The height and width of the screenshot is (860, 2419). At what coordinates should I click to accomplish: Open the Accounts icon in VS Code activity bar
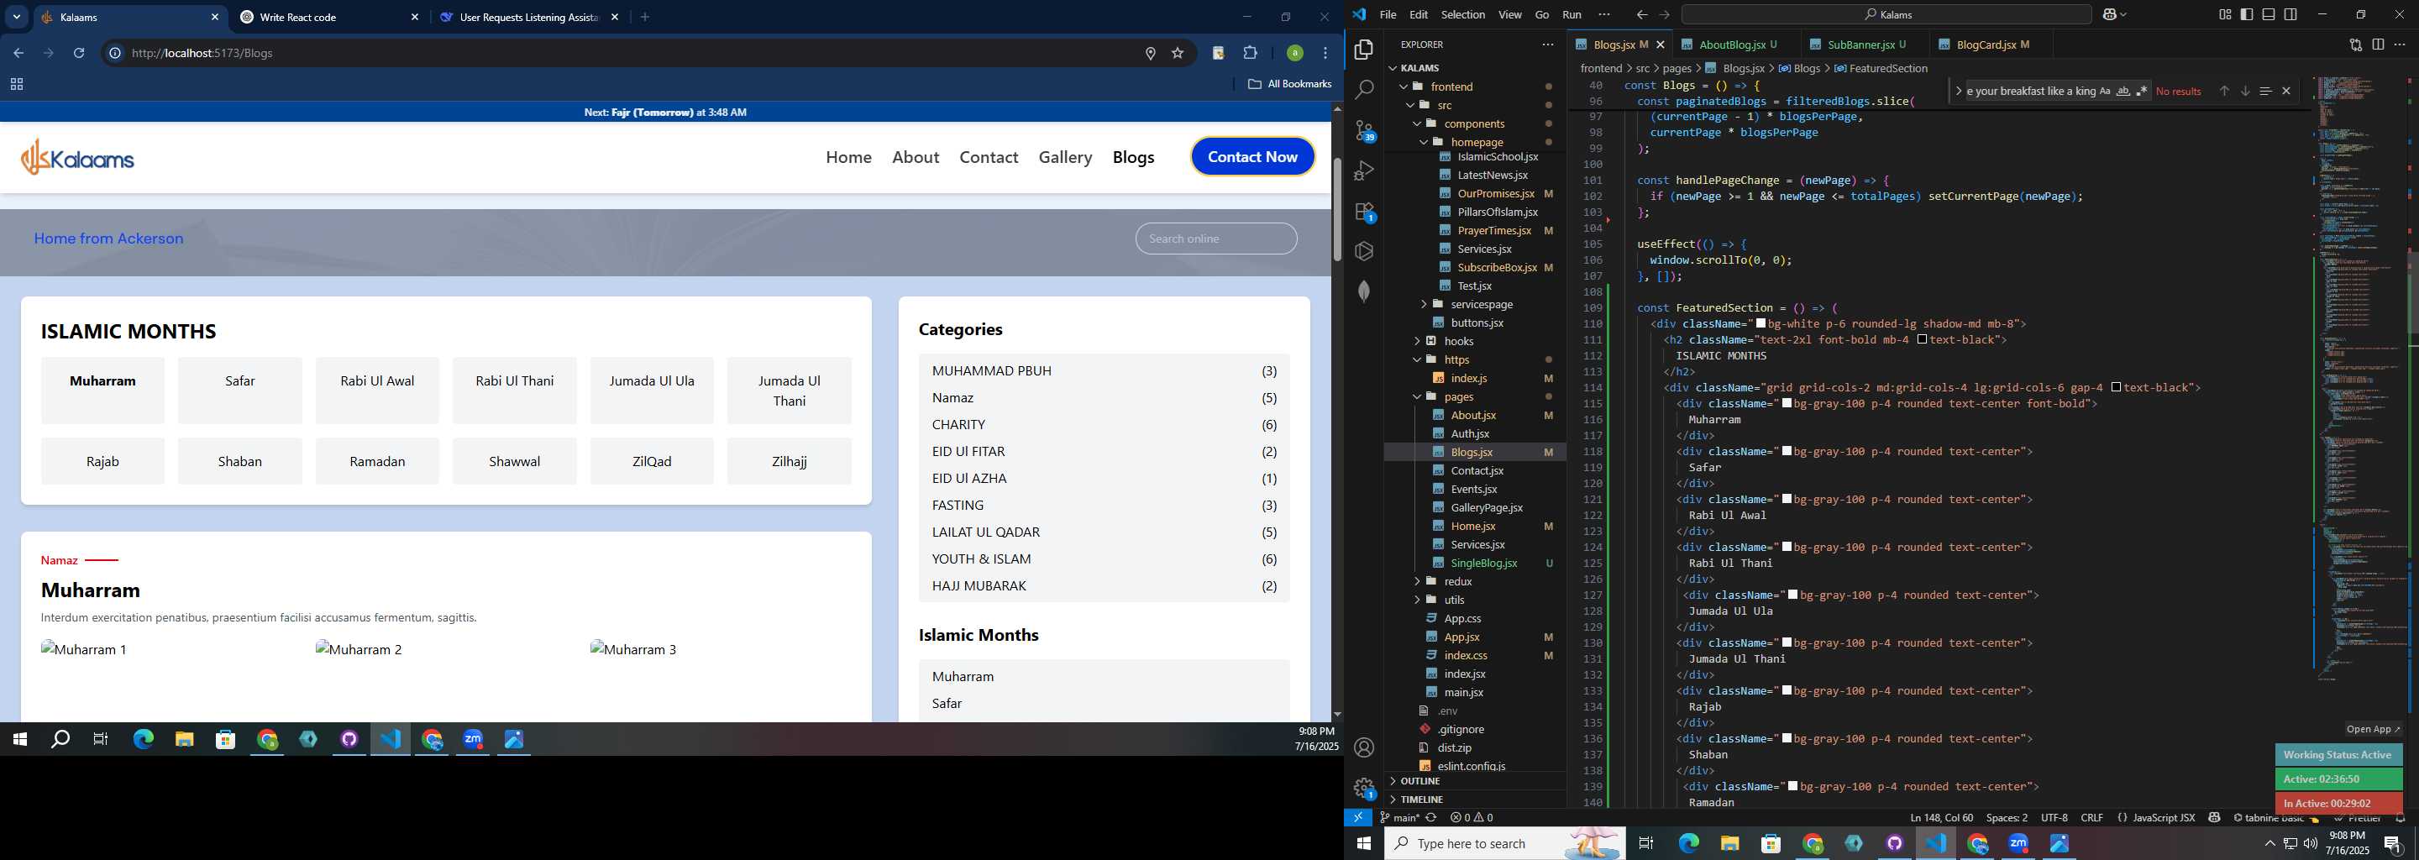[1364, 747]
